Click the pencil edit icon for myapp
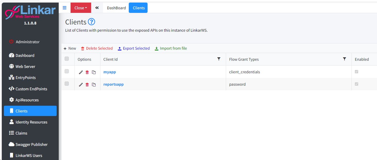This screenshot has width=377, height=160. 81,72
